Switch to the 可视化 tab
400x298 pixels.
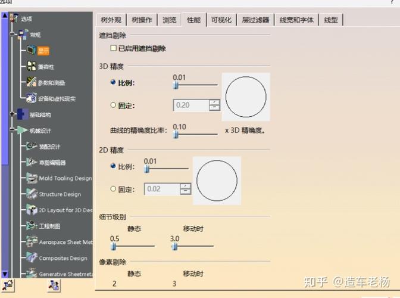coord(221,20)
